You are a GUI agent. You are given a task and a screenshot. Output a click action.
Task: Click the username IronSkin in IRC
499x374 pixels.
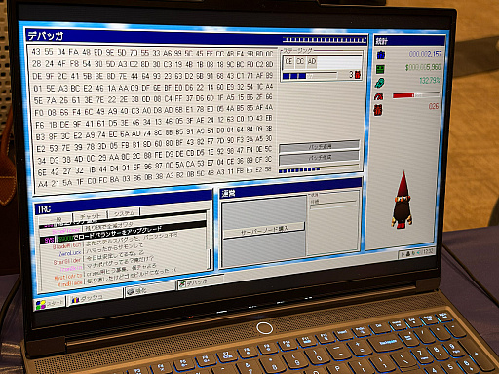[x=71, y=269]
